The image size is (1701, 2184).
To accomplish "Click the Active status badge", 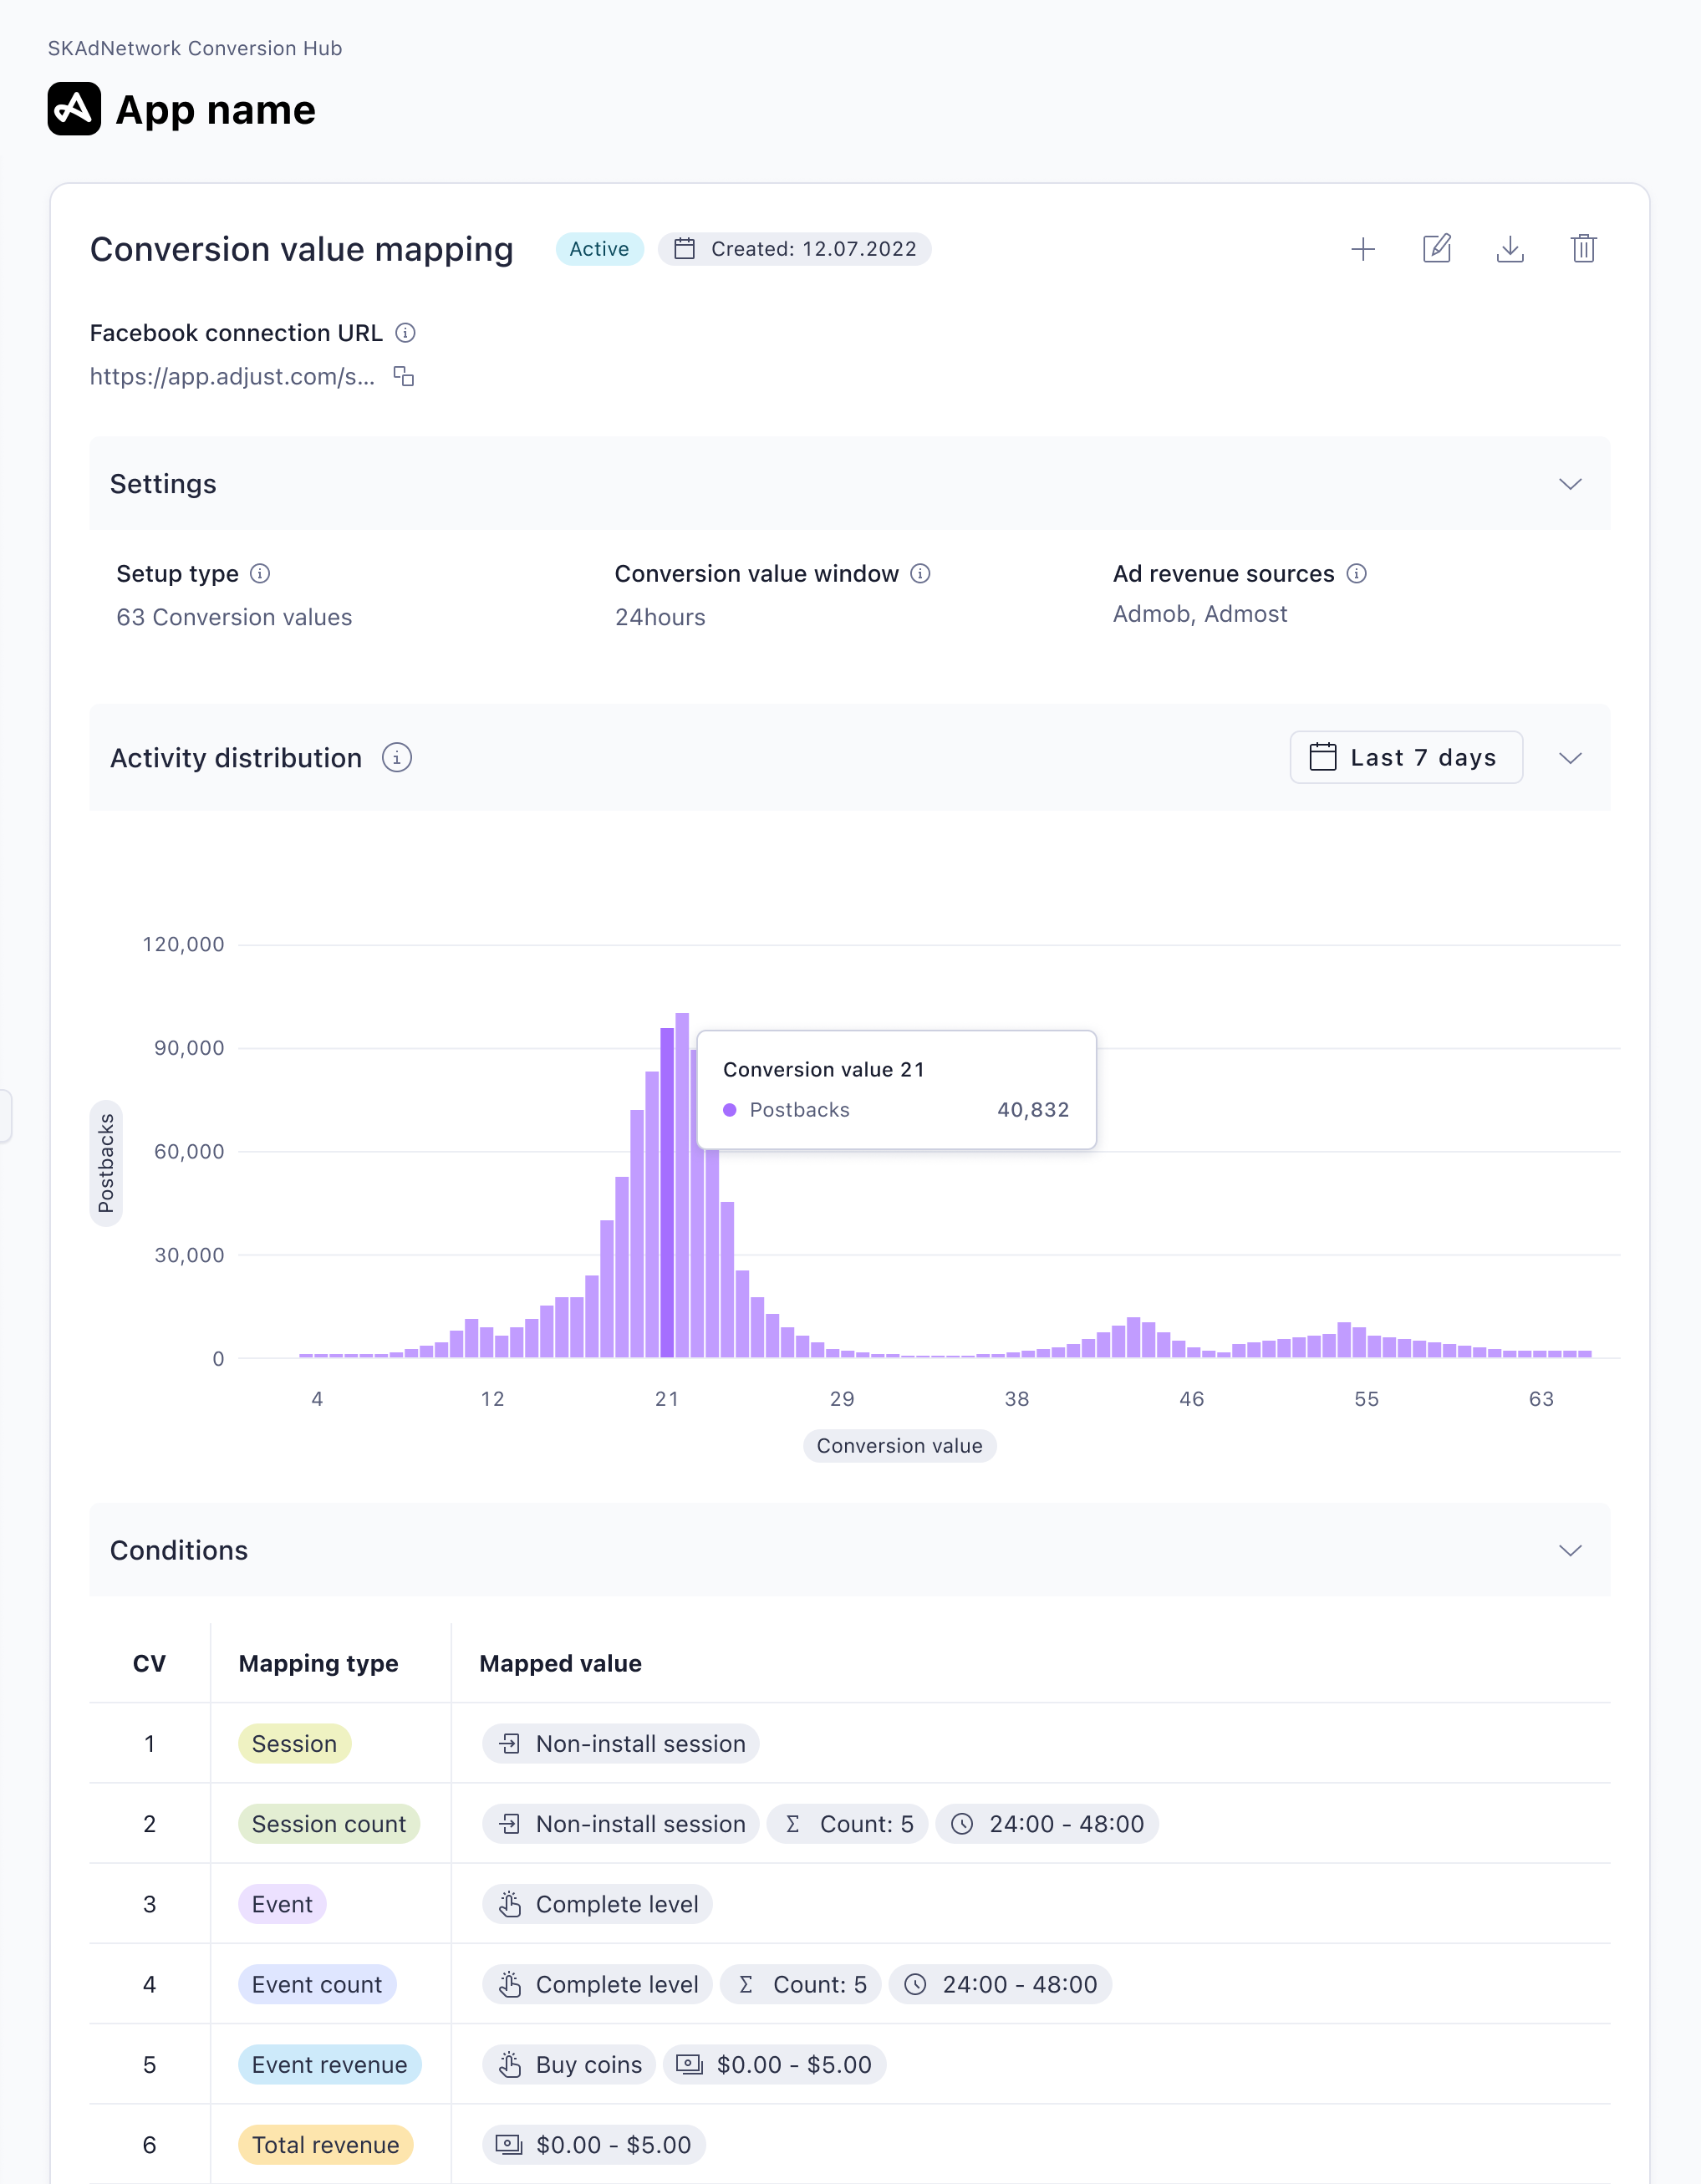I will click(599, 249).
